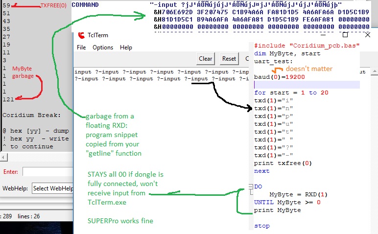Click the horizontal scrollbar left arrow
This screenshot has width=378, height=234.
click(x=3, y=157)
